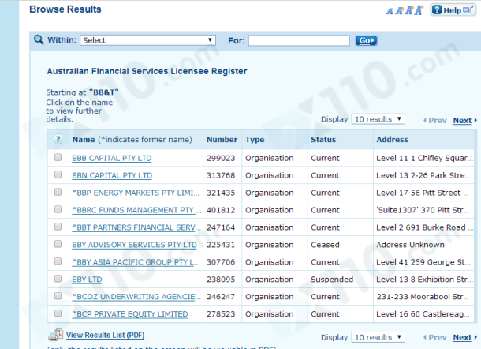Image resolution: width=481 pixels, height=349 pixels.
Task: Tick checkbox for BBB CAPITAL PTY LTD
Action: coord(58,157)
